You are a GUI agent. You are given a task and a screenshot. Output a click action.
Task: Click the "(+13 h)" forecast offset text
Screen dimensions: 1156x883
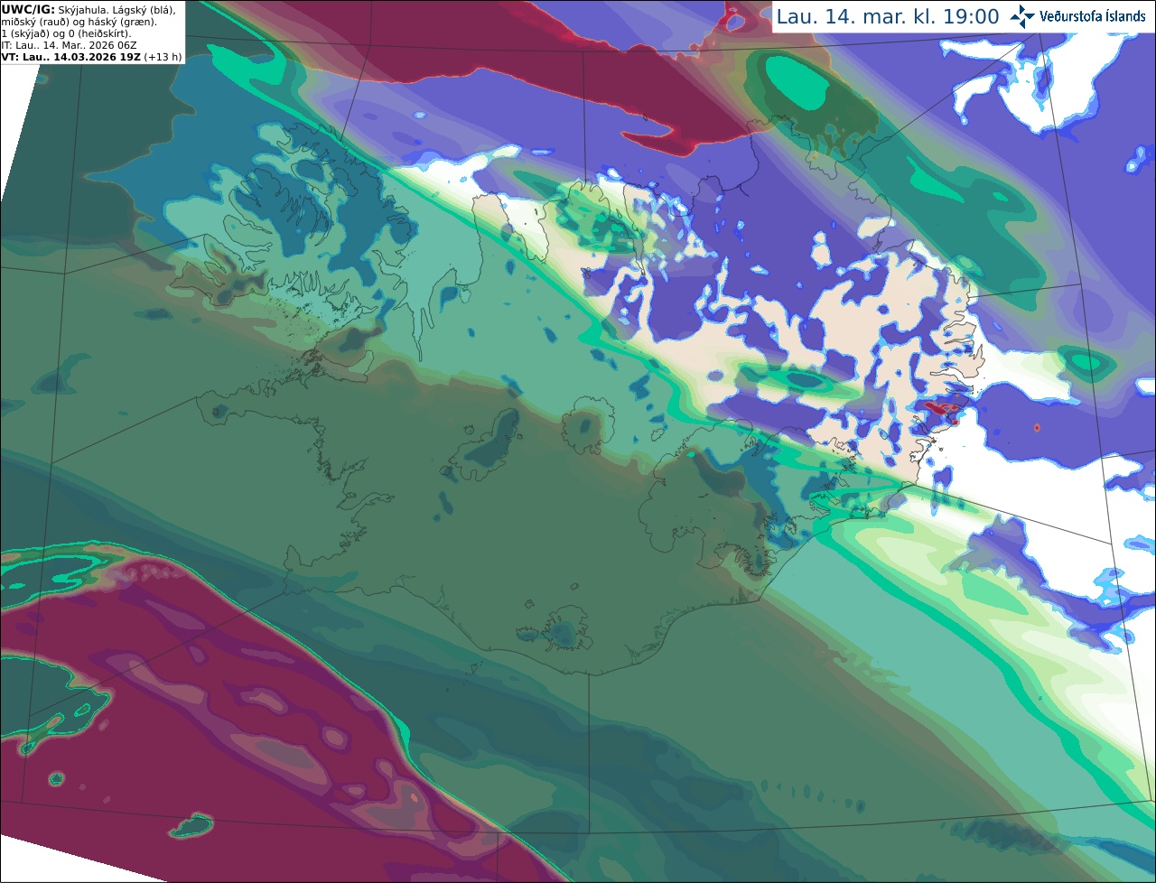pos(163,56)
